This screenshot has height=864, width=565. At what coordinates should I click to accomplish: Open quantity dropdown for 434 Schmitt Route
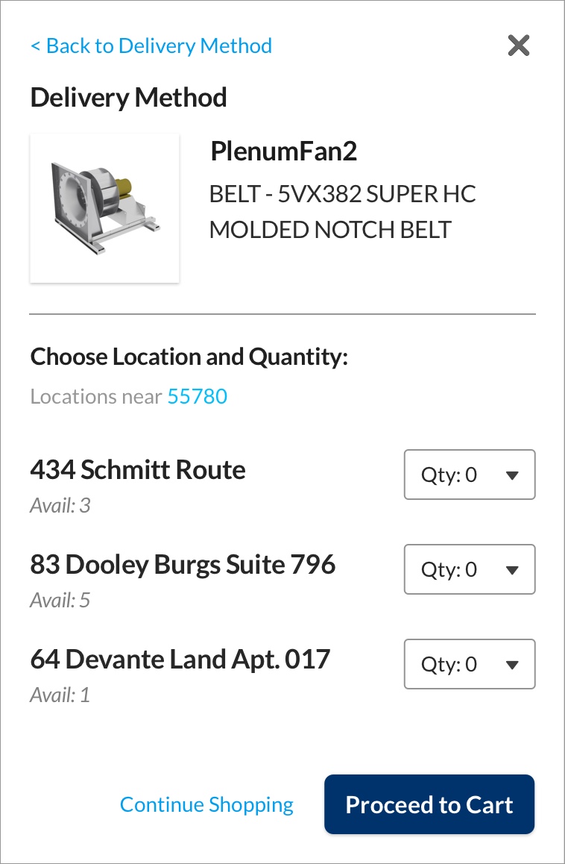470,475
